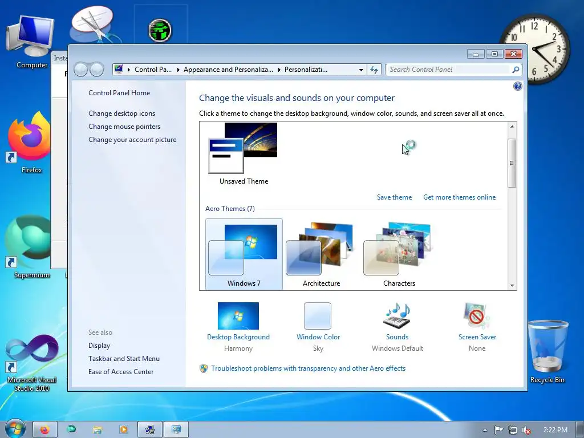Image resolution: width=584 pixels, height=438 pixels.
Task: Go forward with the navigation arrow
Action: [x=97, y=70]
